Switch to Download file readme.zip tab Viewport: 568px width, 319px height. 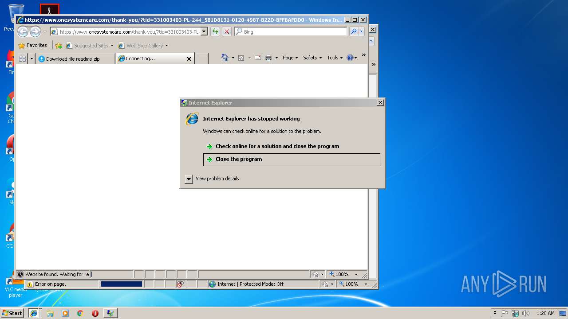pyautogui.click(x=75, y=58)
